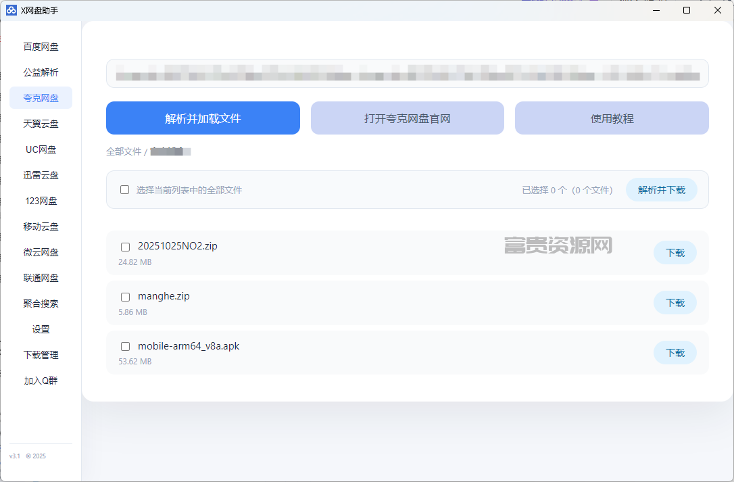Go to 下载管理 download manager
734x482 pixels.
pos(41,355)
